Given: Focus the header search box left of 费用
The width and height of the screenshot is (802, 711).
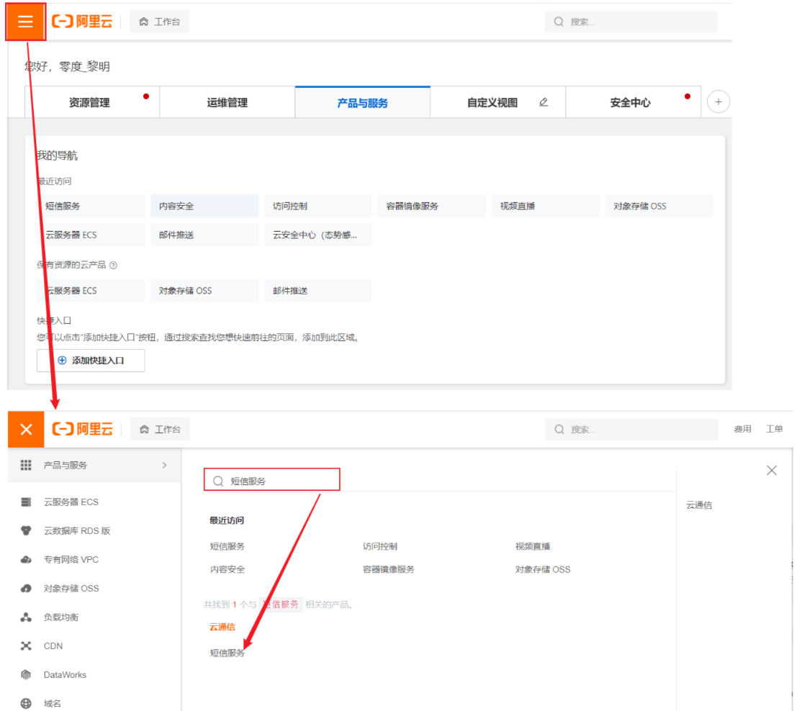Looking at the screenshot, I should click(631, 430).
